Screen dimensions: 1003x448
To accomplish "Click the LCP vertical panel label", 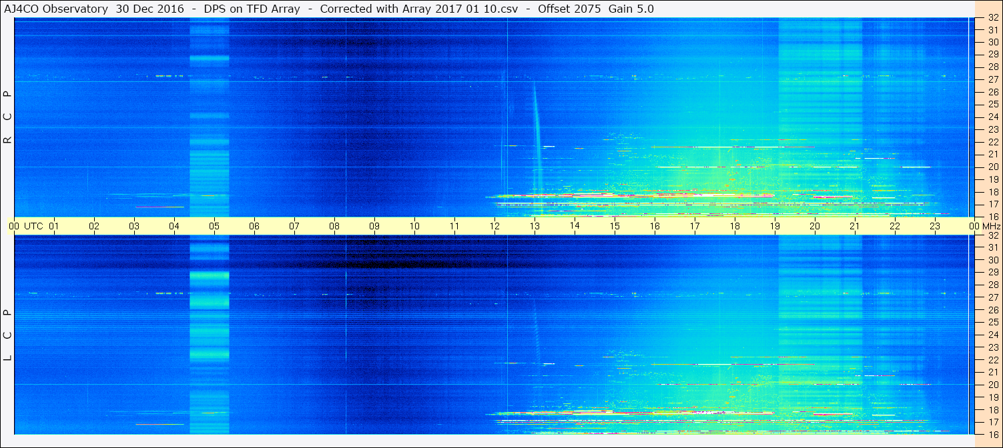I will (x=7, y=335).
